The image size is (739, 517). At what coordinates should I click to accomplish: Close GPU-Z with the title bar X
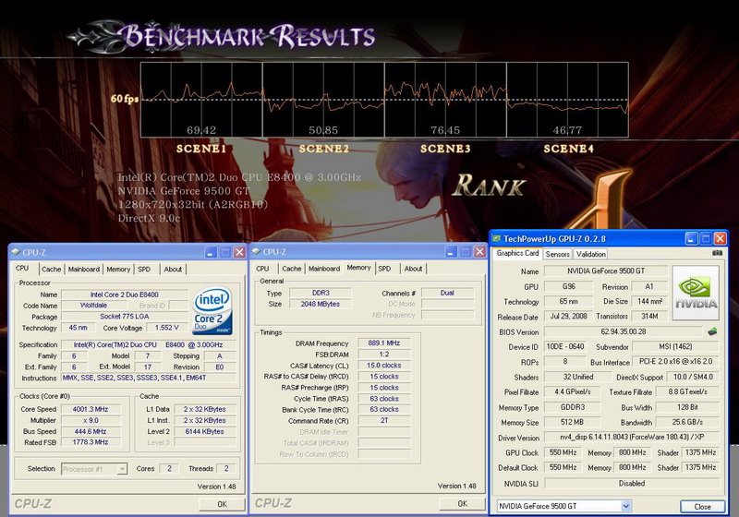tap(721, 239)
